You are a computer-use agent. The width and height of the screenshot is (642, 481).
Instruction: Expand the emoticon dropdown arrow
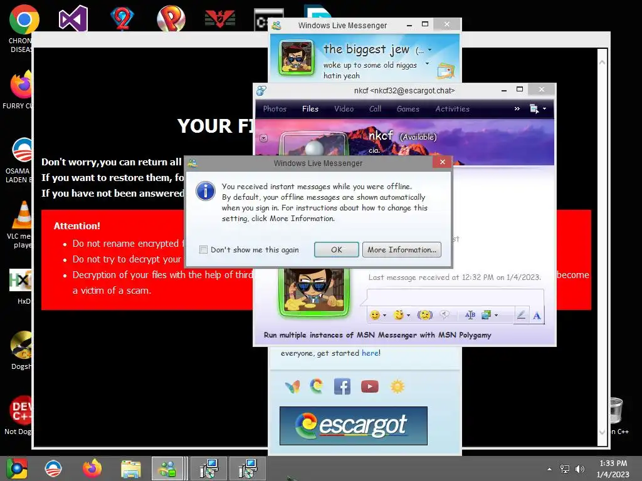tap(384, 316)
